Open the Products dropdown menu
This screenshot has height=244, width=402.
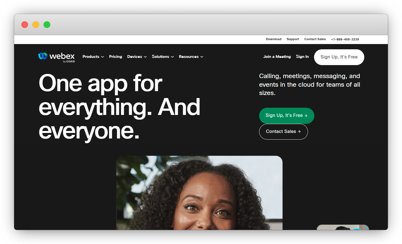coord(93,56)
